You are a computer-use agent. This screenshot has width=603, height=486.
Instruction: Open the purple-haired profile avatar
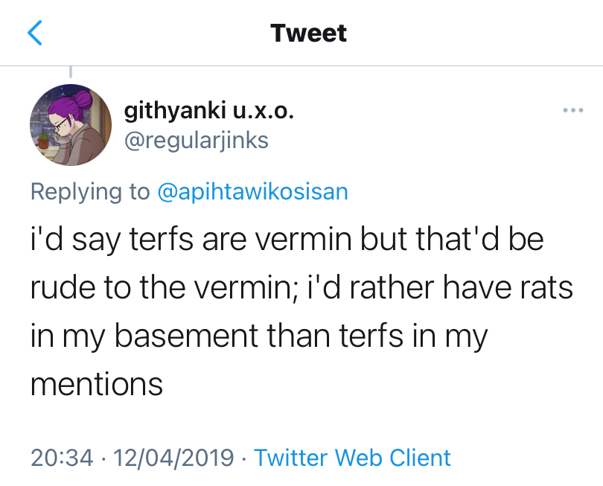[x=70, y=123]
